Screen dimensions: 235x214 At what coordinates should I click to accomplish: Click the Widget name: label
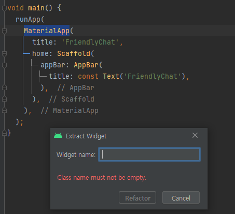pos(76,155)
